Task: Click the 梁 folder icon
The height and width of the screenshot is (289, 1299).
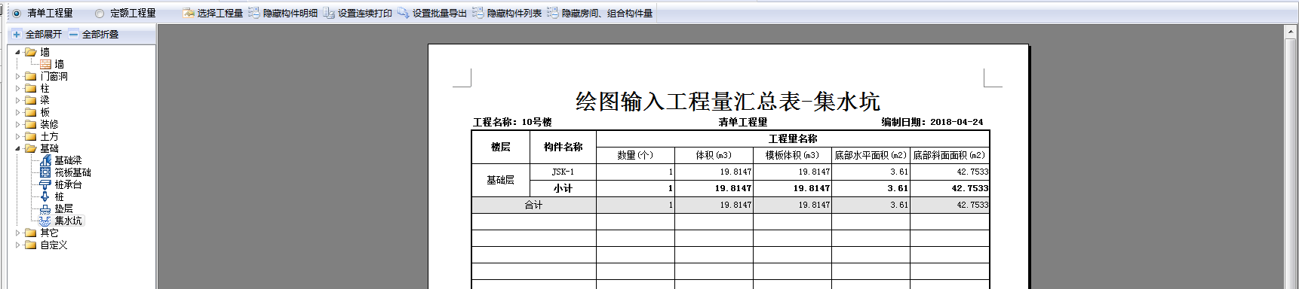Action: pyautogui.click(x=30, y=100)
